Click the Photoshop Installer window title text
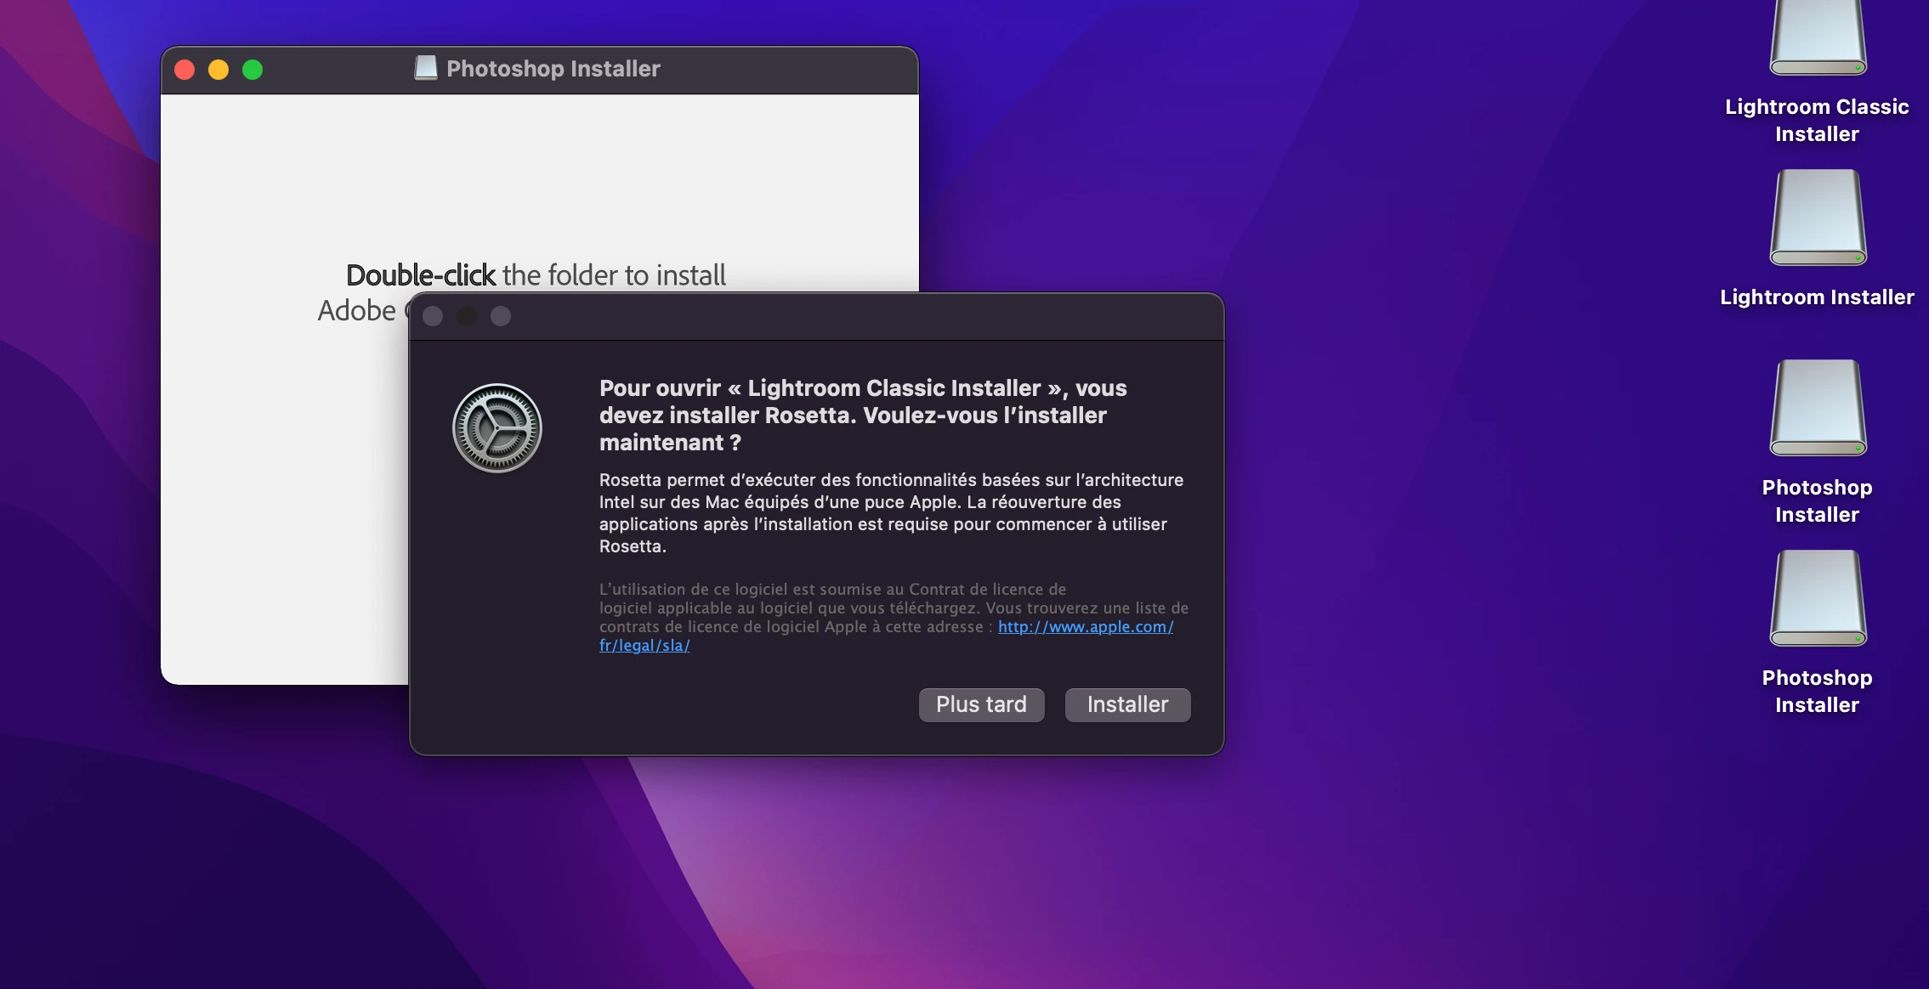 click(553, 69)
